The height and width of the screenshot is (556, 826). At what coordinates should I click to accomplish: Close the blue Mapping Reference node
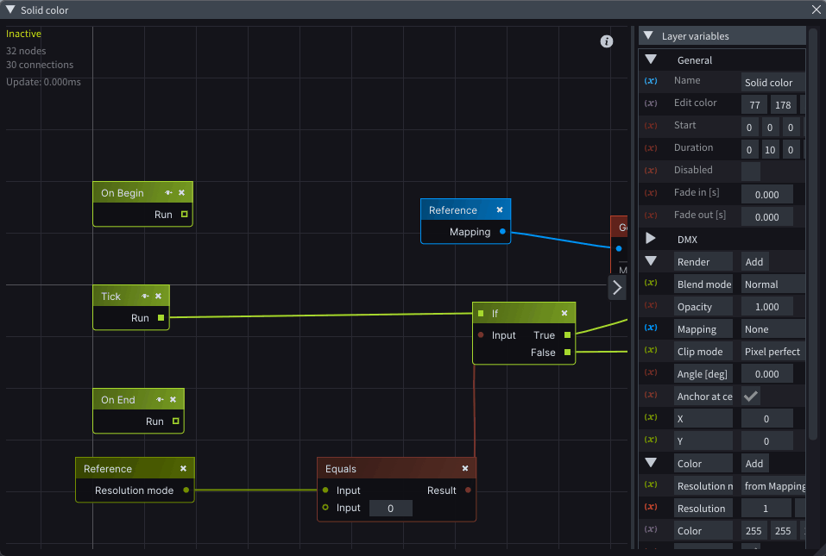coord(499,210)
